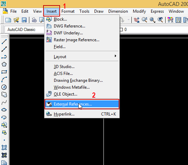The width and height of the screenshot is (188, 165).
Task: Select the Hatch tool
Action: (4, 148)
